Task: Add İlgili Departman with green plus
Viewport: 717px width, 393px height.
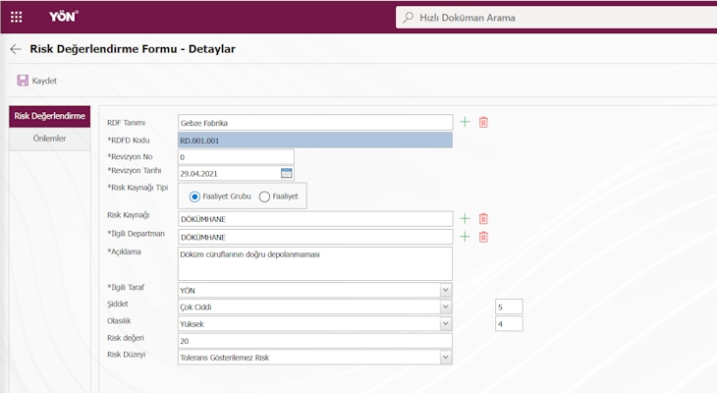Action: [x=465, y=237]
